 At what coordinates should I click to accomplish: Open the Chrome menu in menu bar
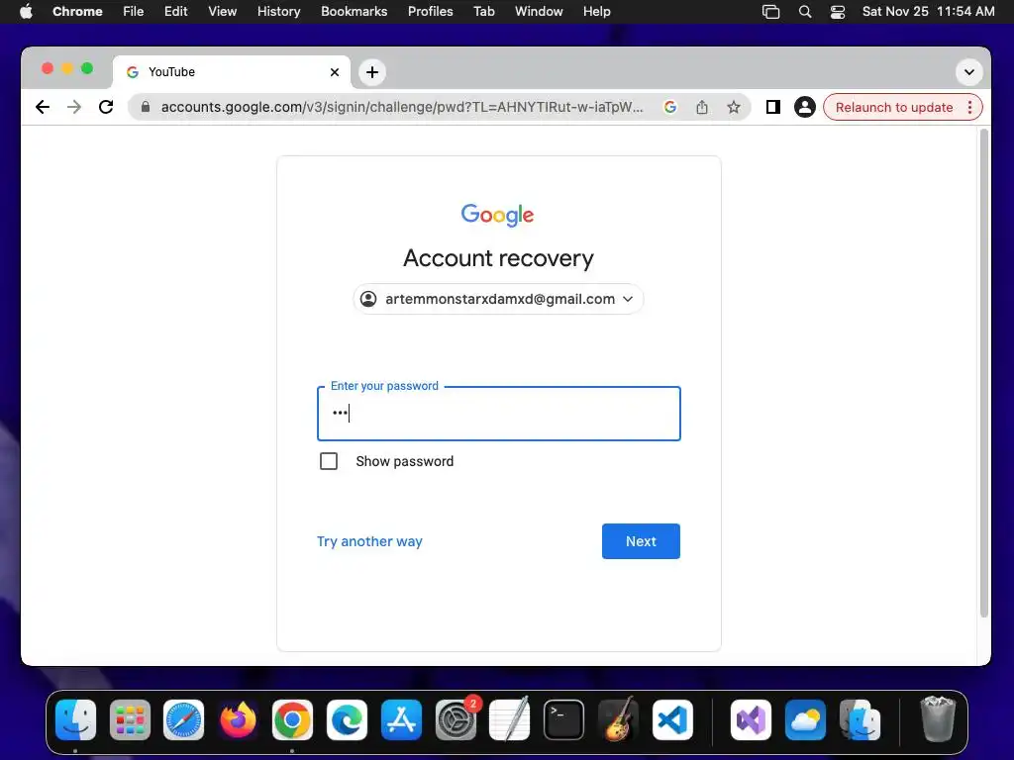77,12
